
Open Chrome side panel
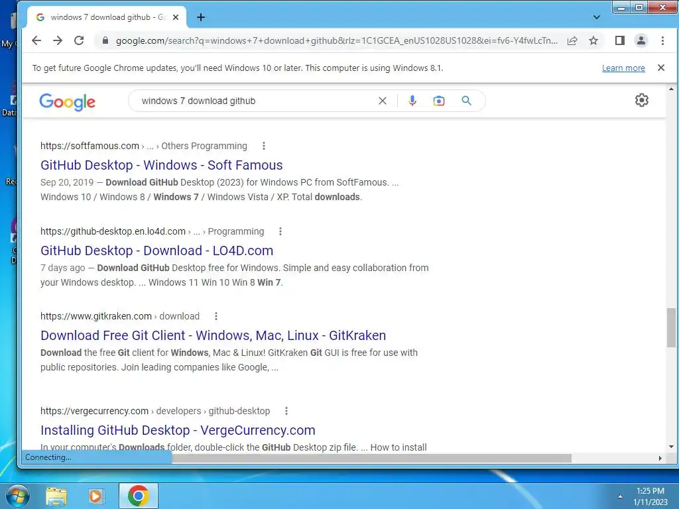(620, 40)
